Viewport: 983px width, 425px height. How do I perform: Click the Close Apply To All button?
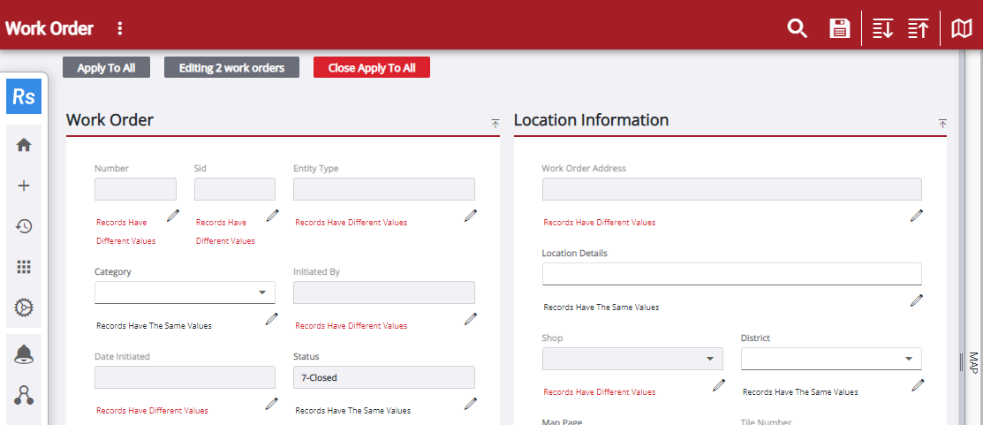point(371,68)
